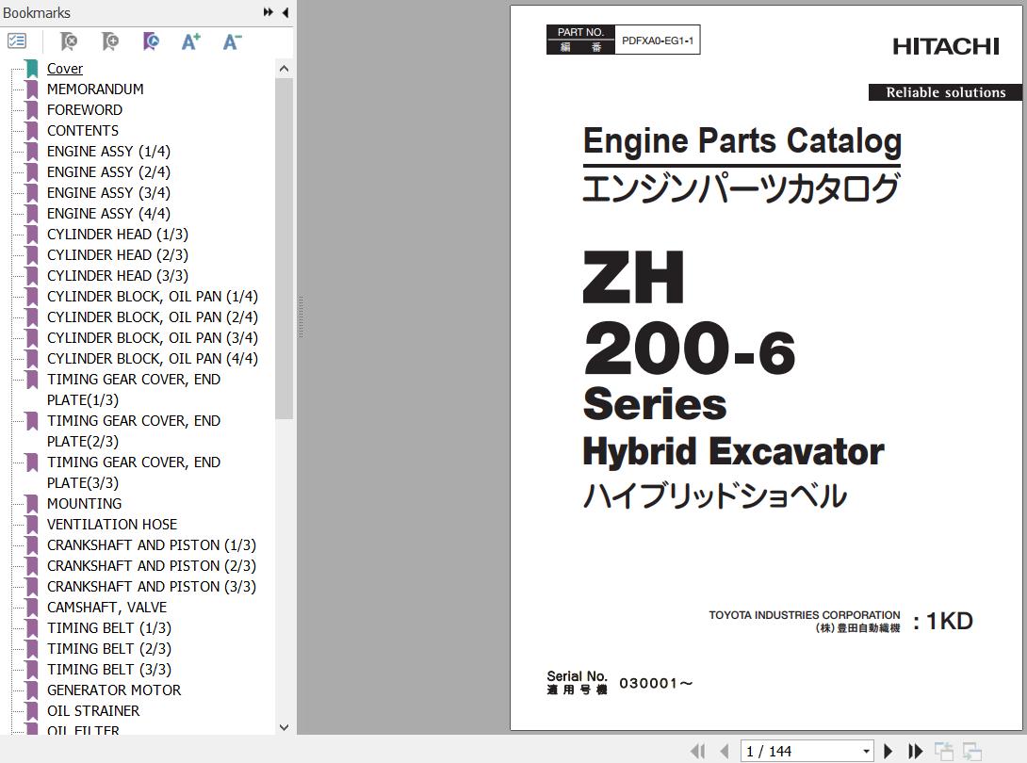
Task: Open CYLINDER HEAD (1/3) bookmark
Action: point(118,235)
